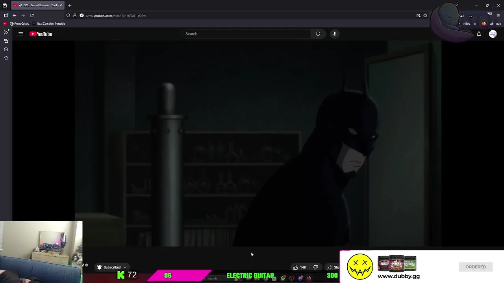Click the video player showing Batman
This screenshot has width=504, height=283.
pyautogui.click(x=258, y=144)
